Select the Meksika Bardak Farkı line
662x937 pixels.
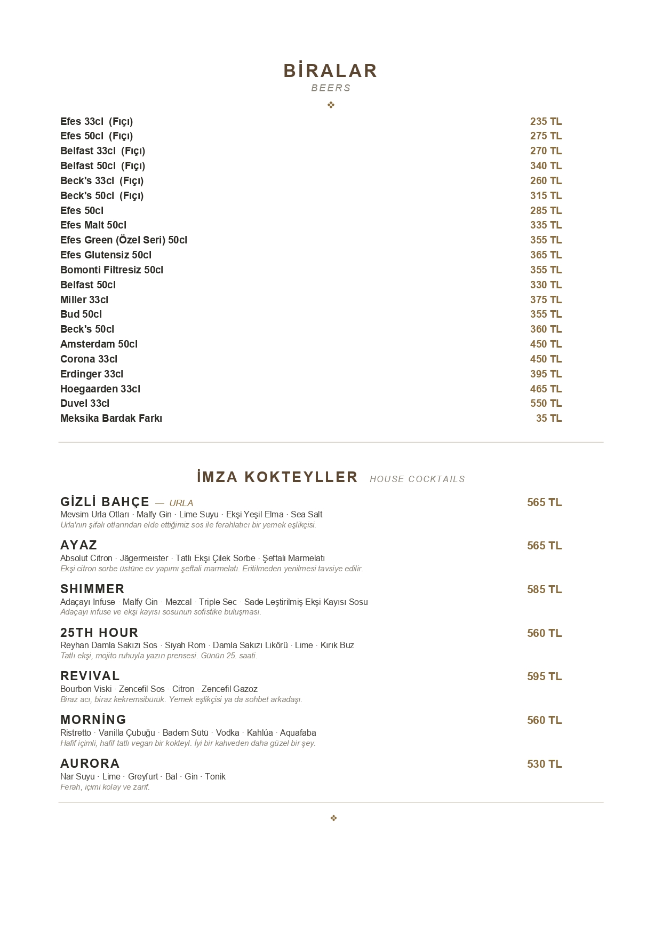click(x=111, y=419)
